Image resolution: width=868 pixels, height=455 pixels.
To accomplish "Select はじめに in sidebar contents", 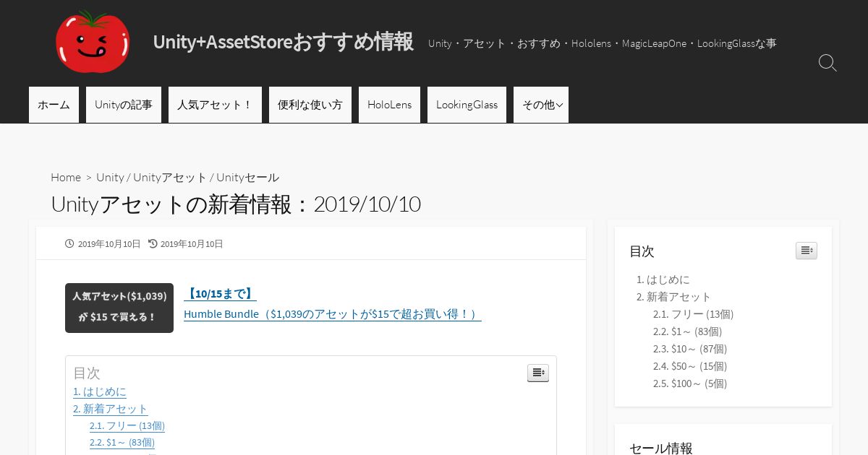I will tap(663, 279).
